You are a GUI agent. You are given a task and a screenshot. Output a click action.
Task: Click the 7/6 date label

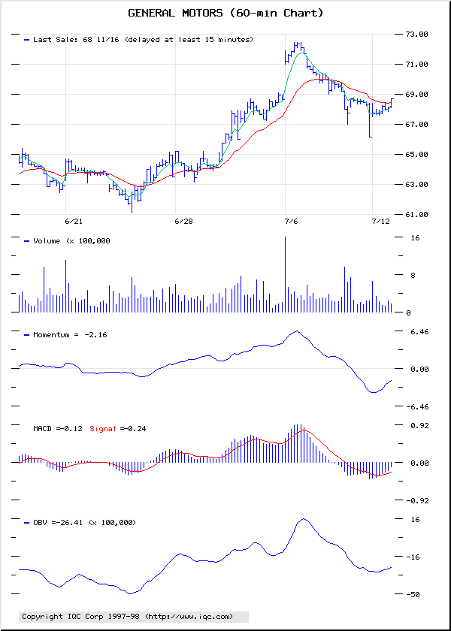coord(292,222)
